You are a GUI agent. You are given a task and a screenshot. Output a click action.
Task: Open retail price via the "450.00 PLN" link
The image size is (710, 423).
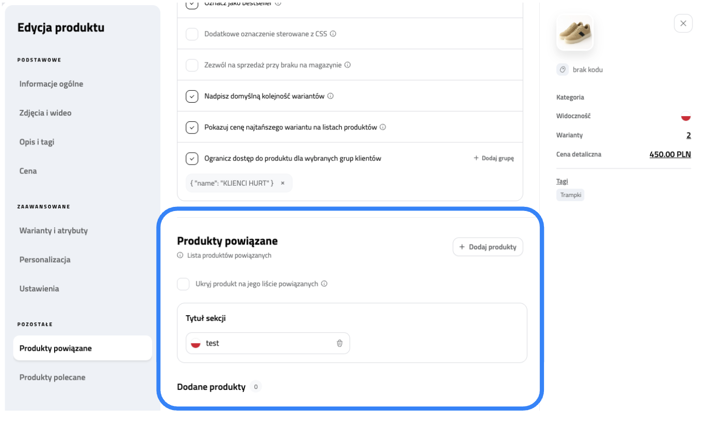point(670,154)
